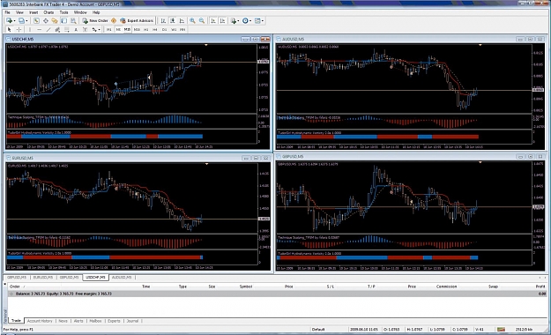551x335 pixels.
Task: Toggle the Expert Advisors button
Action: pyautogui.click(x=137, y=21)
